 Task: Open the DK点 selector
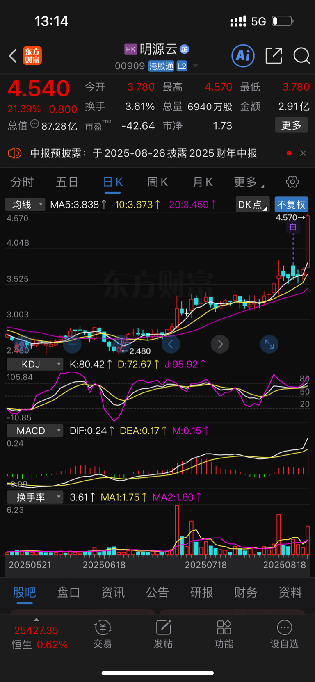coord(252,205)
